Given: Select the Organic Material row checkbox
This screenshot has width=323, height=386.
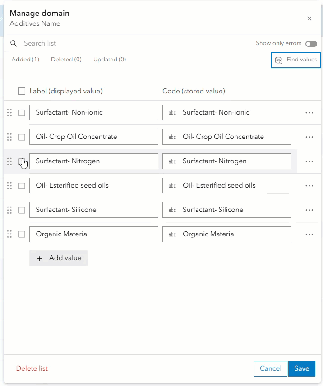Looking at the screenshot, I should pyautogui.click(x=22, y=234).
